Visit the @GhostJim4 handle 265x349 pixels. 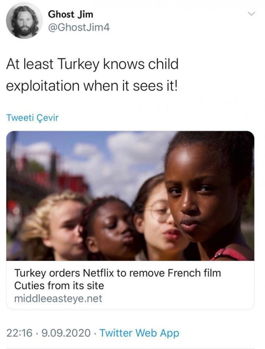click(79, 27)
